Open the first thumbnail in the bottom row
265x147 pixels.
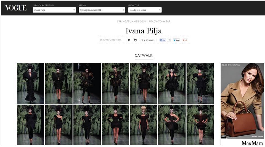pos(30,125)
